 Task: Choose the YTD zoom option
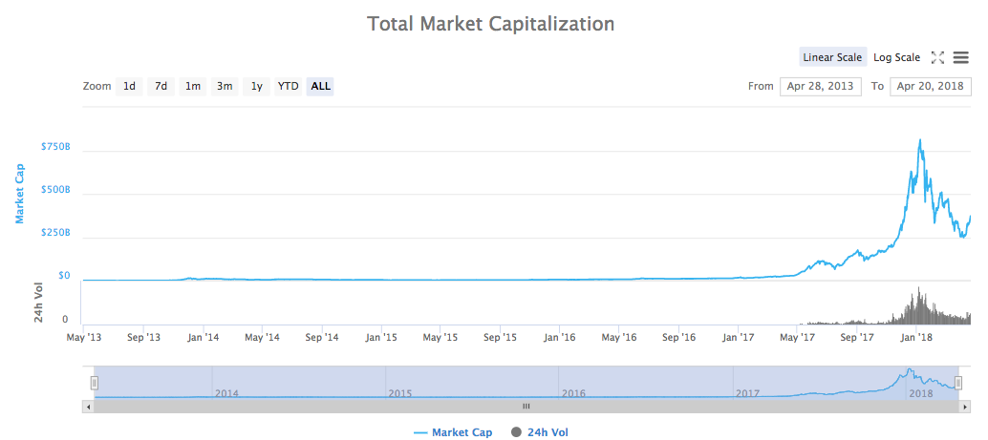tap(288, 87)
